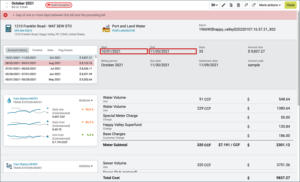This screenshot has width=300, height=182.
Task: Click the open-in-new-window arrow icon
Action: pyautogui.click(x=253, y=5)
